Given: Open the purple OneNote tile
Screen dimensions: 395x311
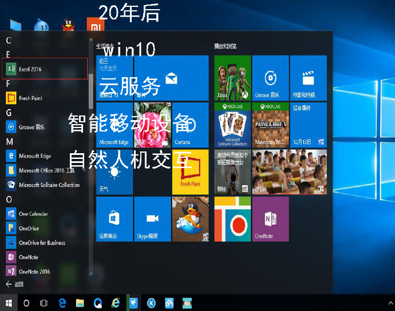Looking at the screenshot, I should pyautogui.click(x=270, y=219).
